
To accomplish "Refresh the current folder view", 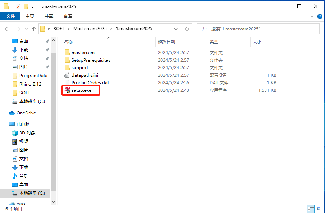I will tap(187, 29).
